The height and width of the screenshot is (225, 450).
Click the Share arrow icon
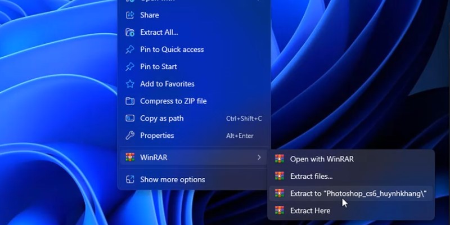(130, 15)
